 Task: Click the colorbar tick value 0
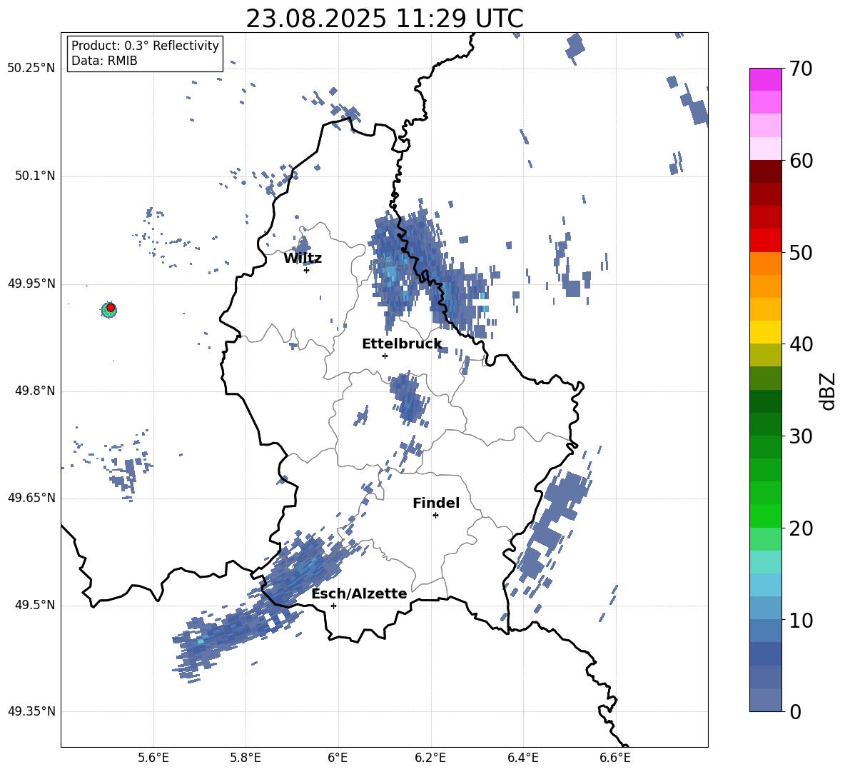795,711
